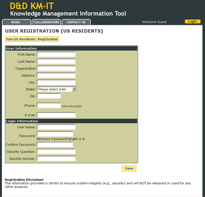
Task: Focus the Phone number field
Action: pos(49,106)
